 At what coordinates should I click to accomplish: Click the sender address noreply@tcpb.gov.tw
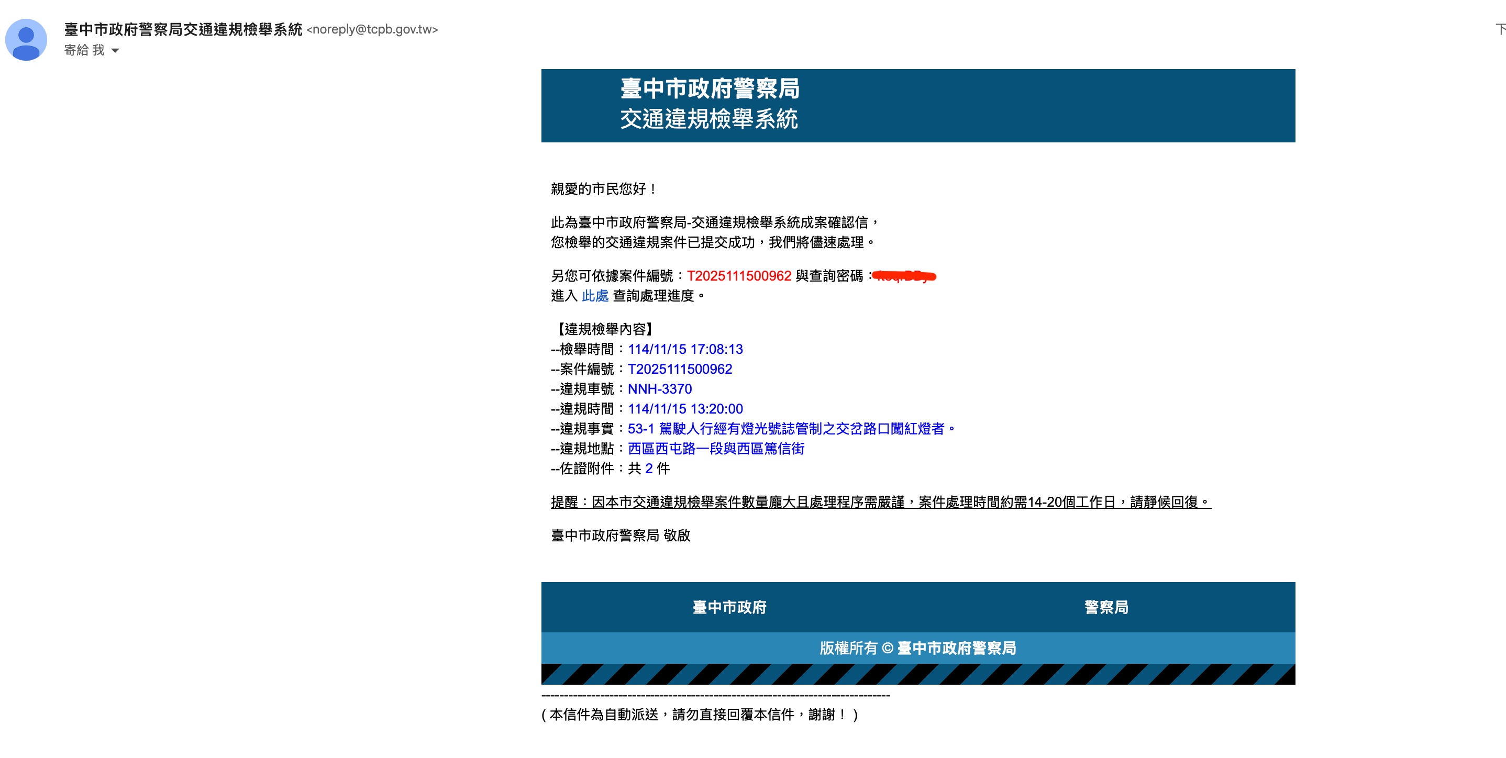[x=372, y=30]
